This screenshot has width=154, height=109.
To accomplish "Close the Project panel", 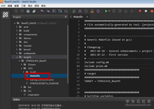I will pyautogui.click(x=66, y=17).
